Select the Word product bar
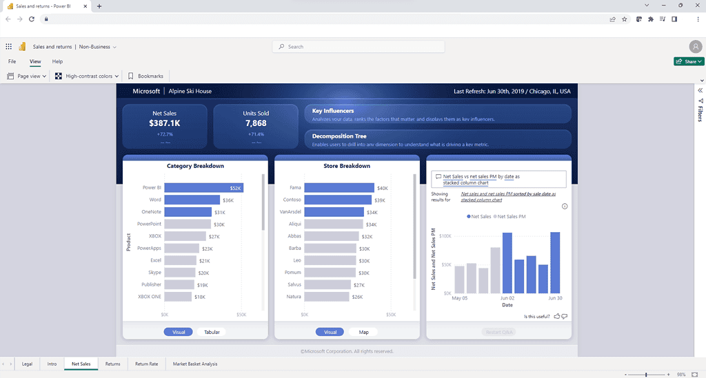 192,200
